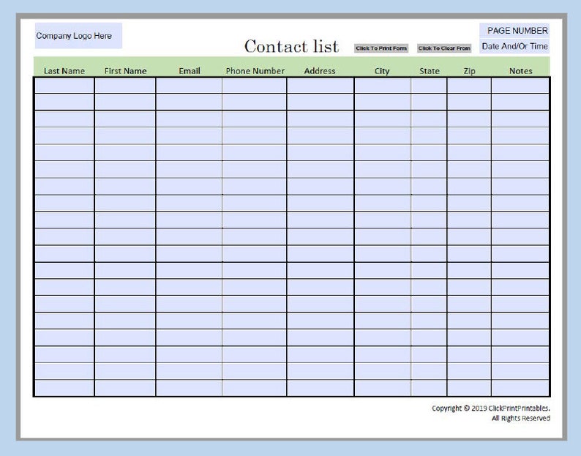Click the PAGE NUMBER field
This screenshot has width=581, height=456.
tap(514, 31)
